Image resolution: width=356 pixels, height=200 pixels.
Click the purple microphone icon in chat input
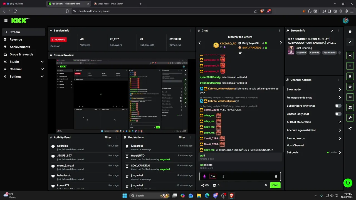point(204,176)
